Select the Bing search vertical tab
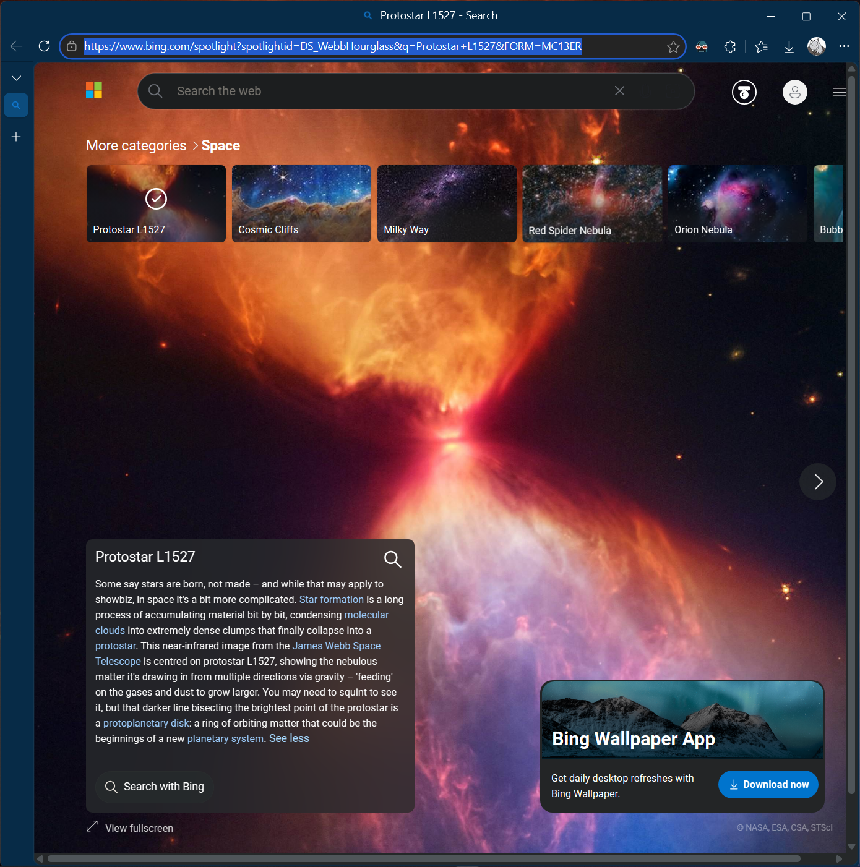860x867 pixels. point(16,105)
